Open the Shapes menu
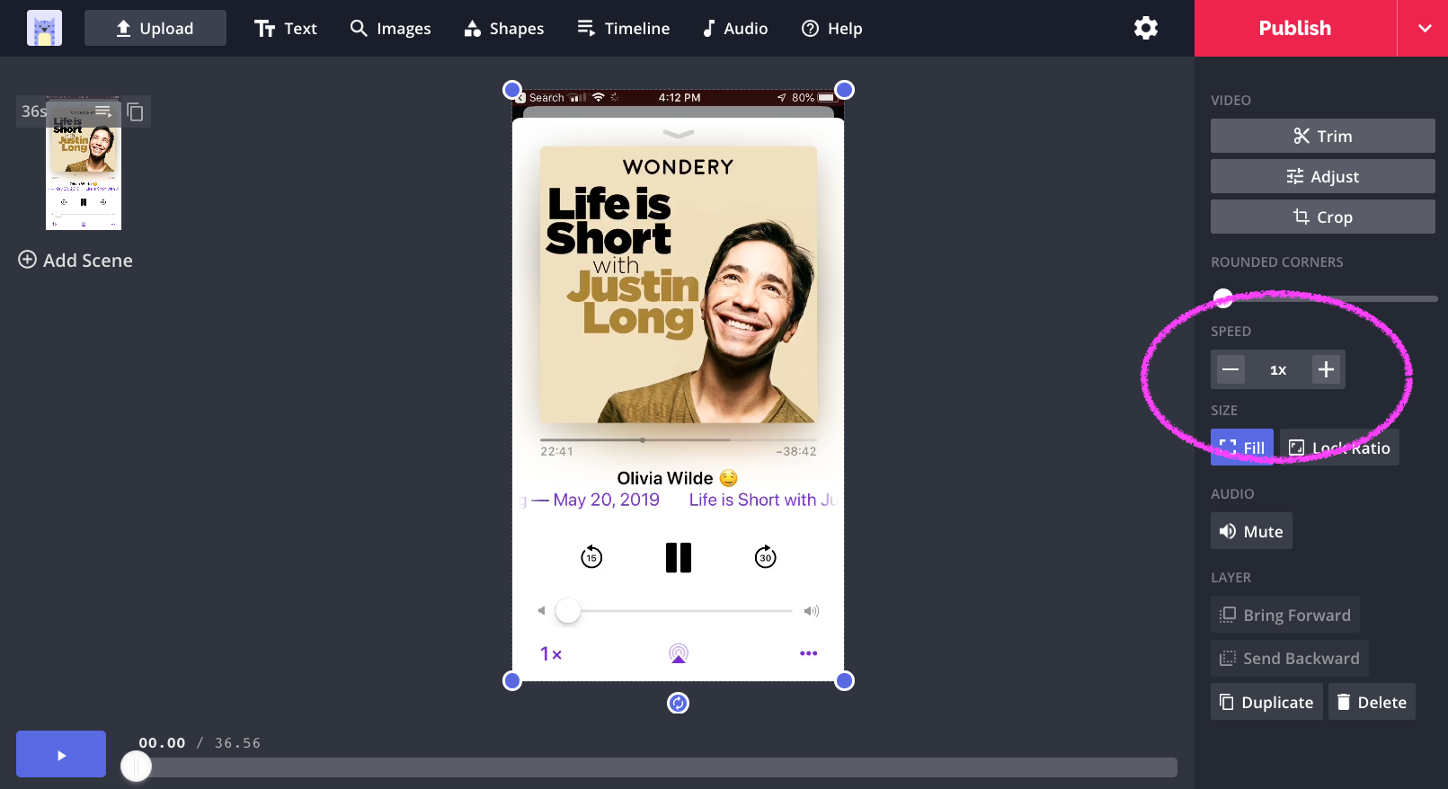This screenshot has height=789, width=1448. point(503,28)
